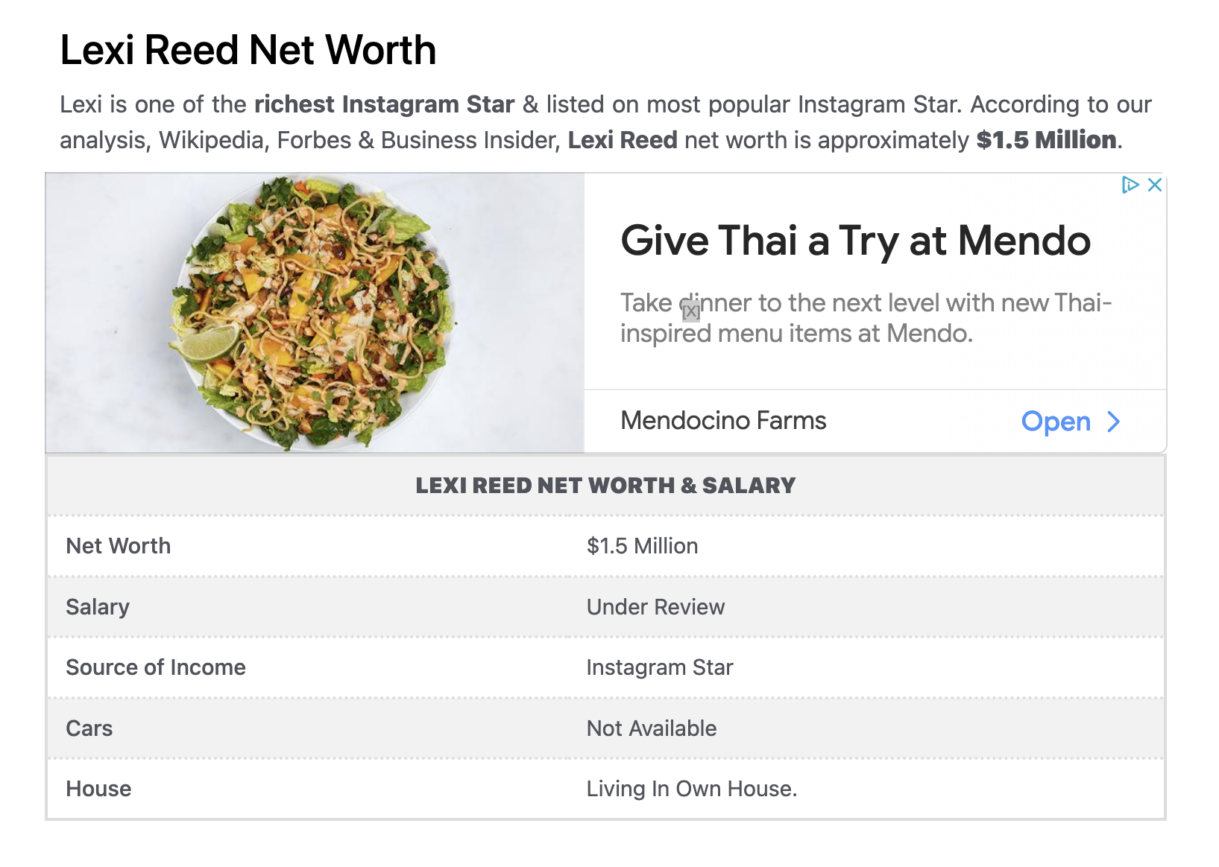Click the Salary 'Under Review' value
This screenshot has height=867, width=1219.
tap(655, 607)
